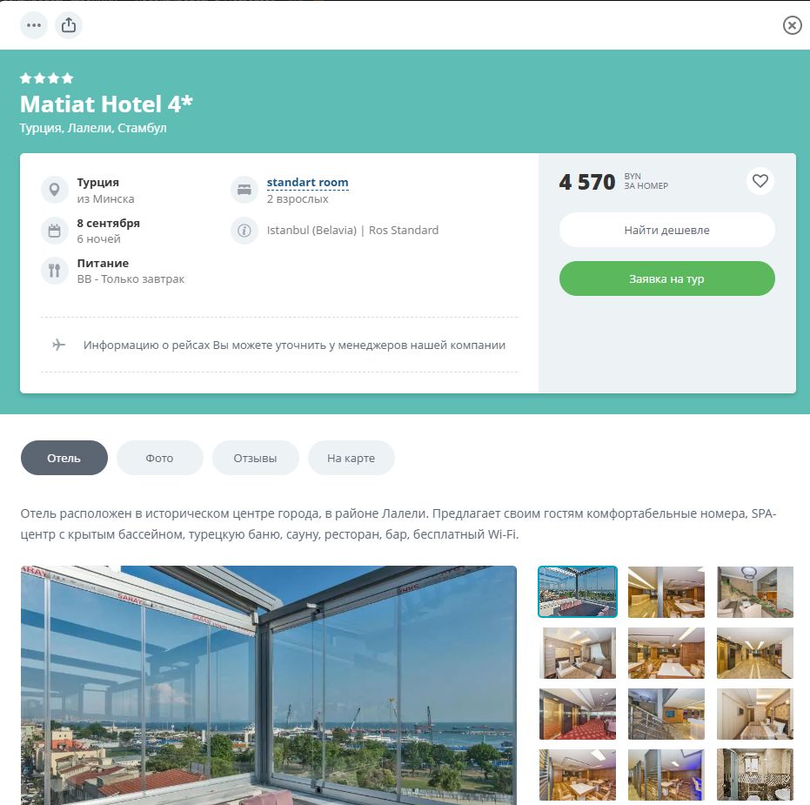Click the info icon near Istanbul (Belavia)
810x805 pixels.
[x=244, y=231]
